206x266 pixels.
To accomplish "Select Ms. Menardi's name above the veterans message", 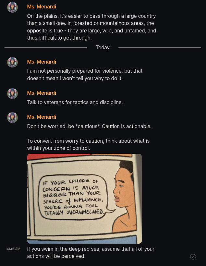I will 42,93.
